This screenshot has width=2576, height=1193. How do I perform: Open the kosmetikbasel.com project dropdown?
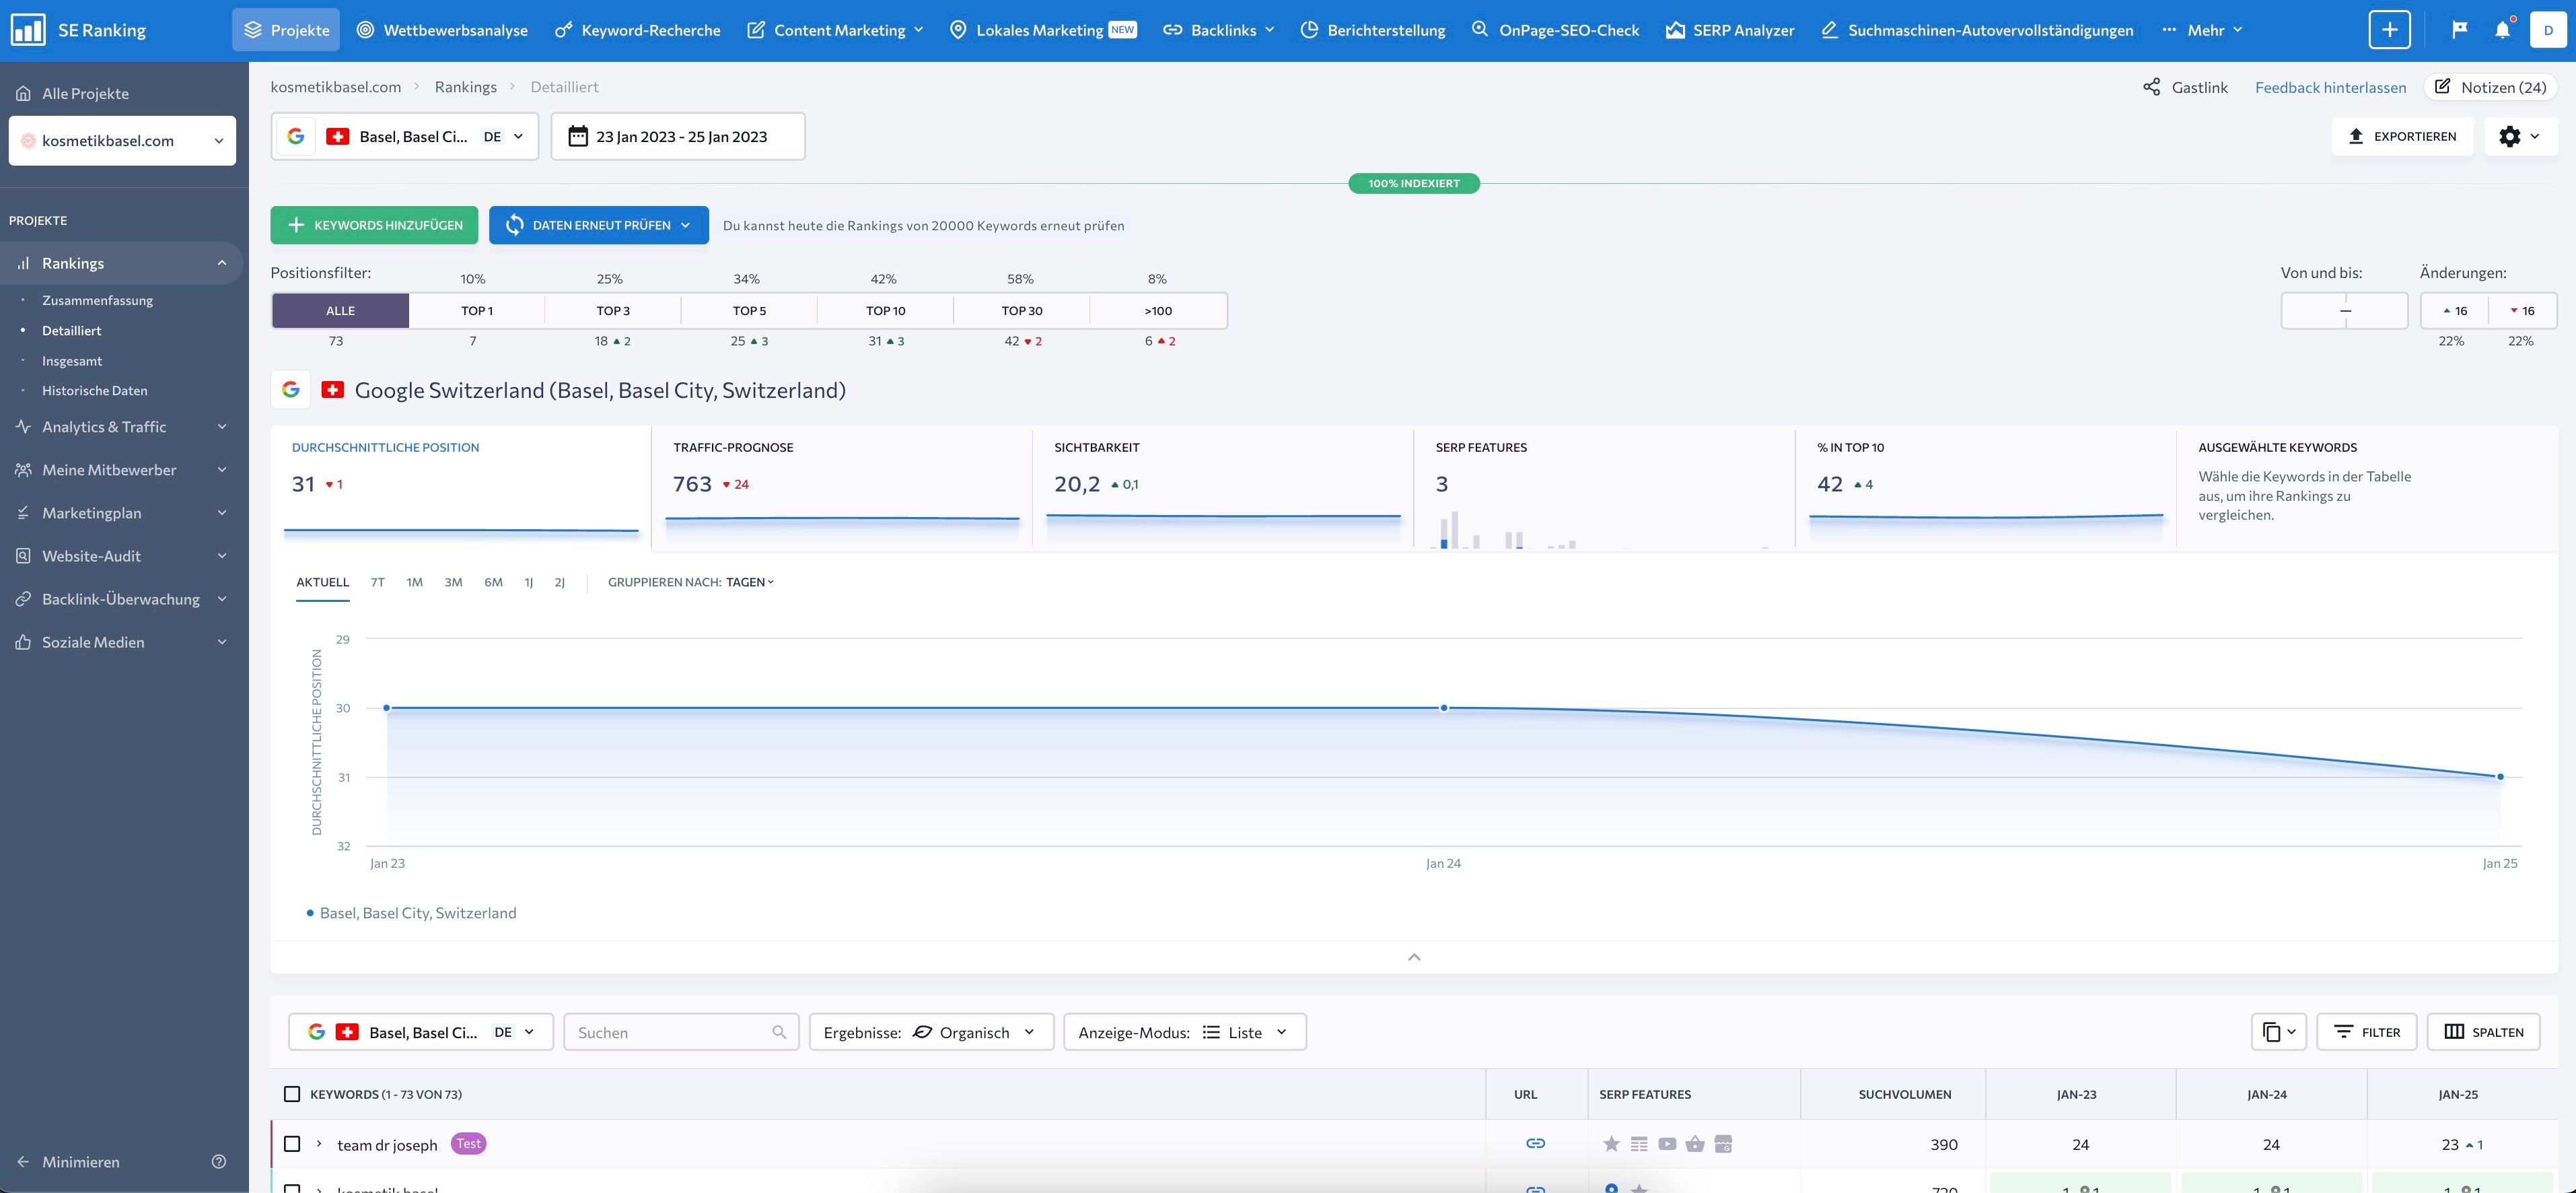point(122,141)
